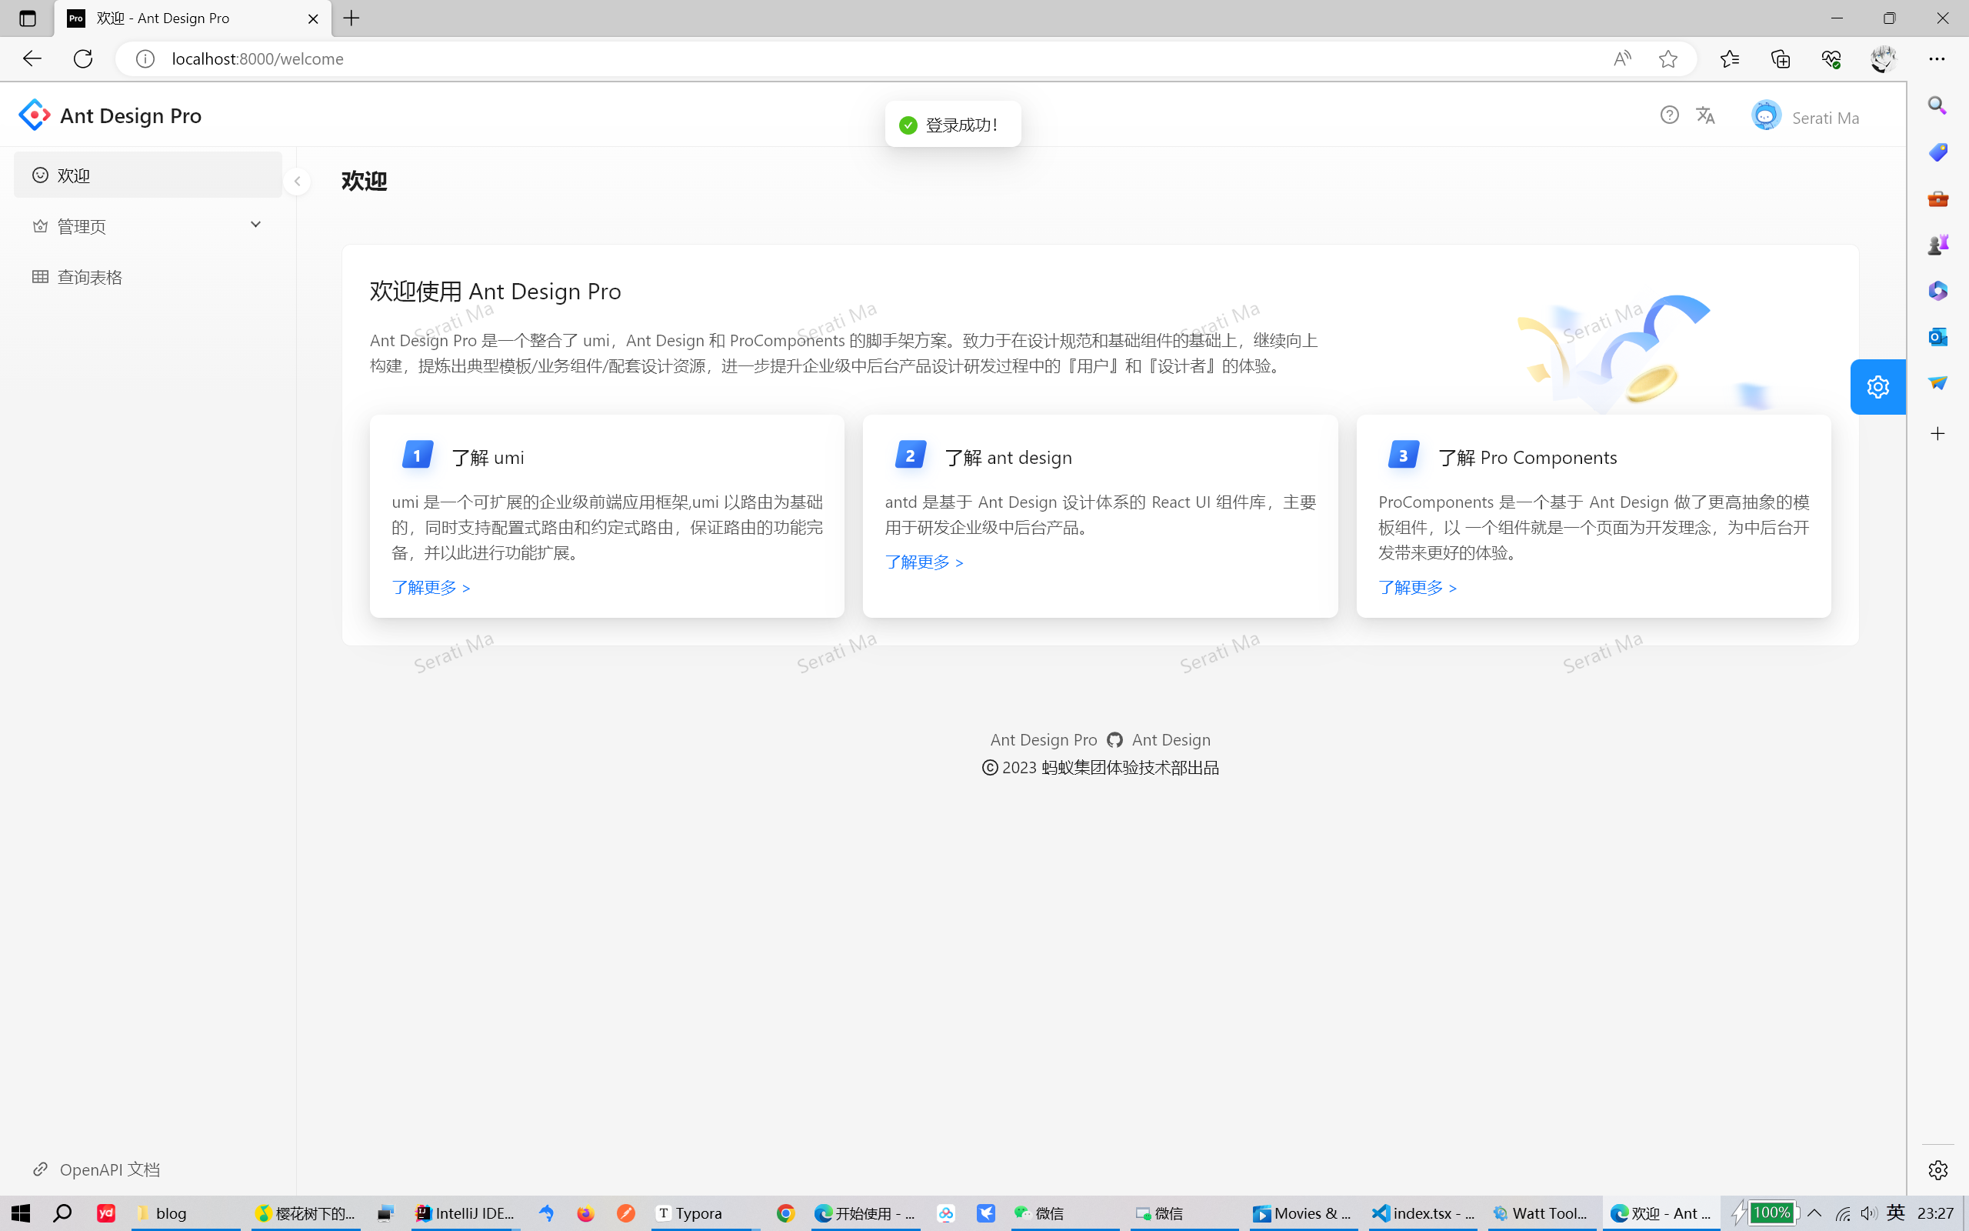Open the 管理页 sidebar menu
This screenshot has width=1969, height=1231.
coord(148,225)
